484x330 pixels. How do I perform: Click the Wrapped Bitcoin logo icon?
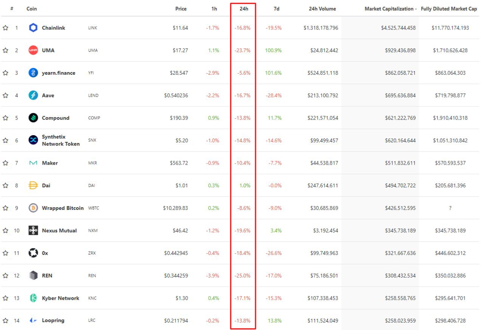click(33, 208)
